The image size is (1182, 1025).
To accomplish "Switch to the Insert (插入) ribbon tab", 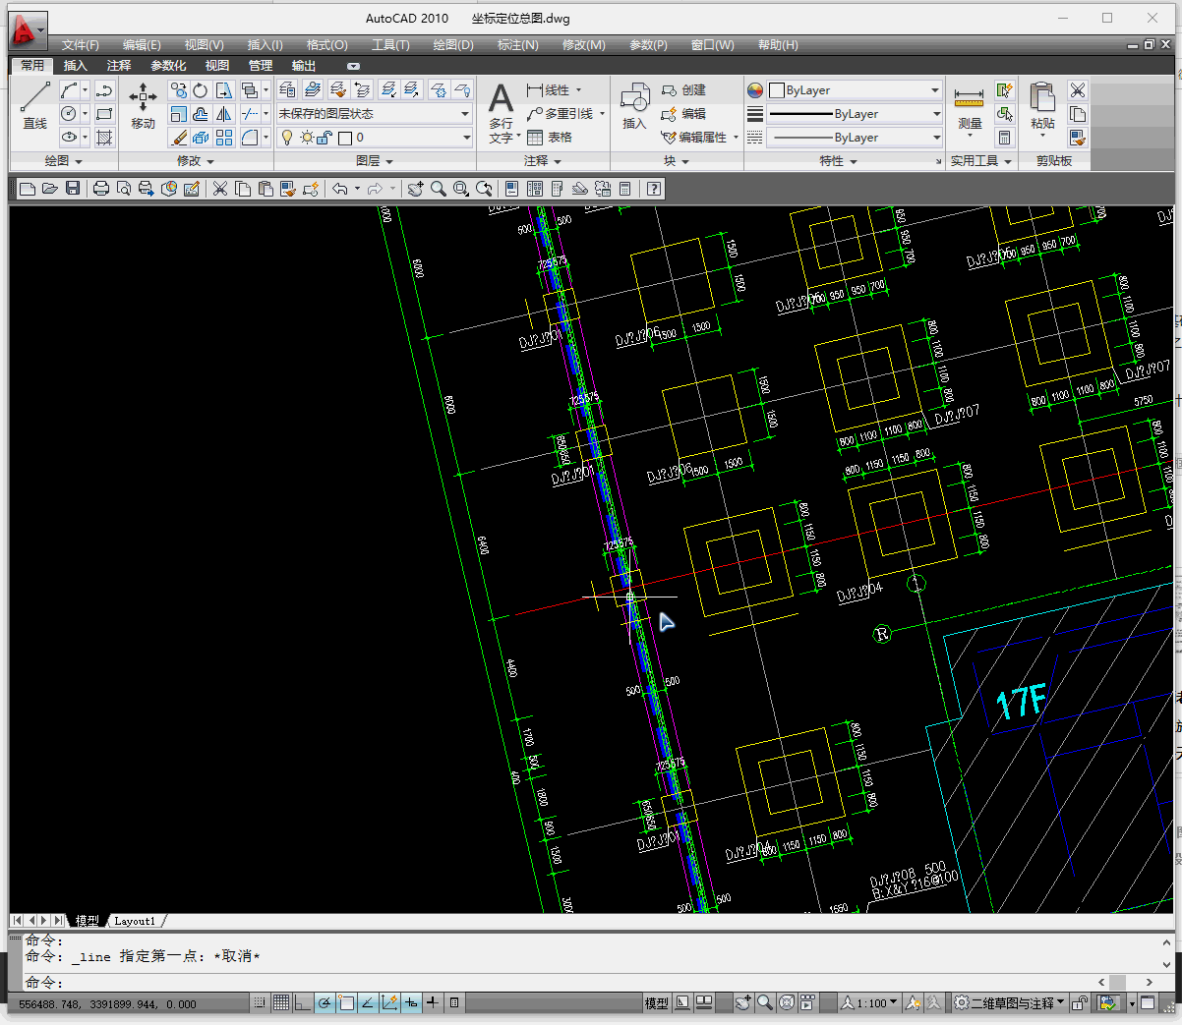I will tap(75, 66).
